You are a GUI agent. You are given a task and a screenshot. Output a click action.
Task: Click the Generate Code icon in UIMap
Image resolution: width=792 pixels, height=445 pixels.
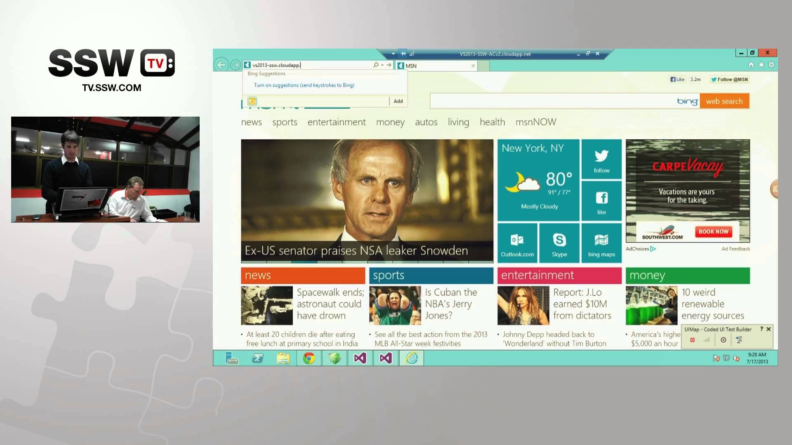[739, 340]
